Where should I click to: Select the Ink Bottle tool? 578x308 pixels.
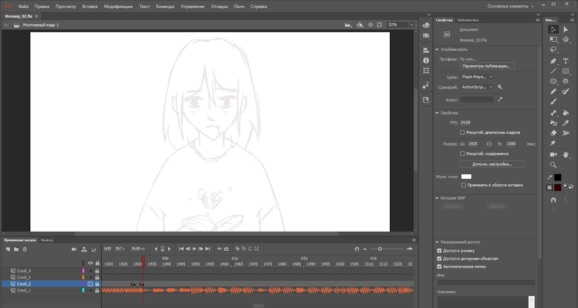click(554, 123)
